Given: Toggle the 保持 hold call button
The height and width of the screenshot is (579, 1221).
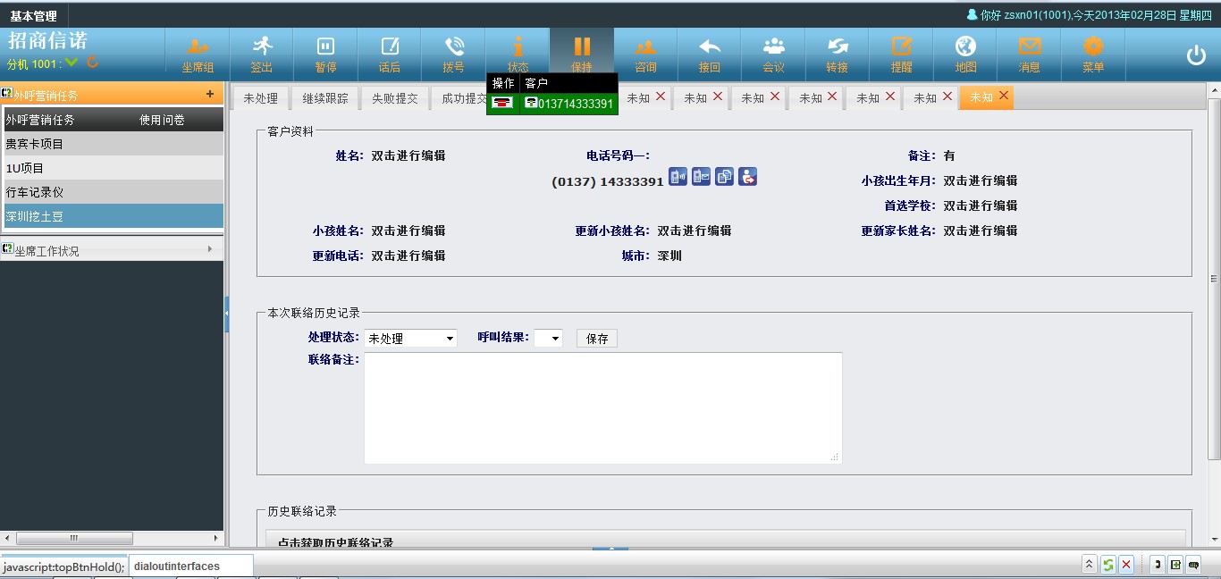Looking at the screenshot, I should pyautogui.click(x=582, y=54).
